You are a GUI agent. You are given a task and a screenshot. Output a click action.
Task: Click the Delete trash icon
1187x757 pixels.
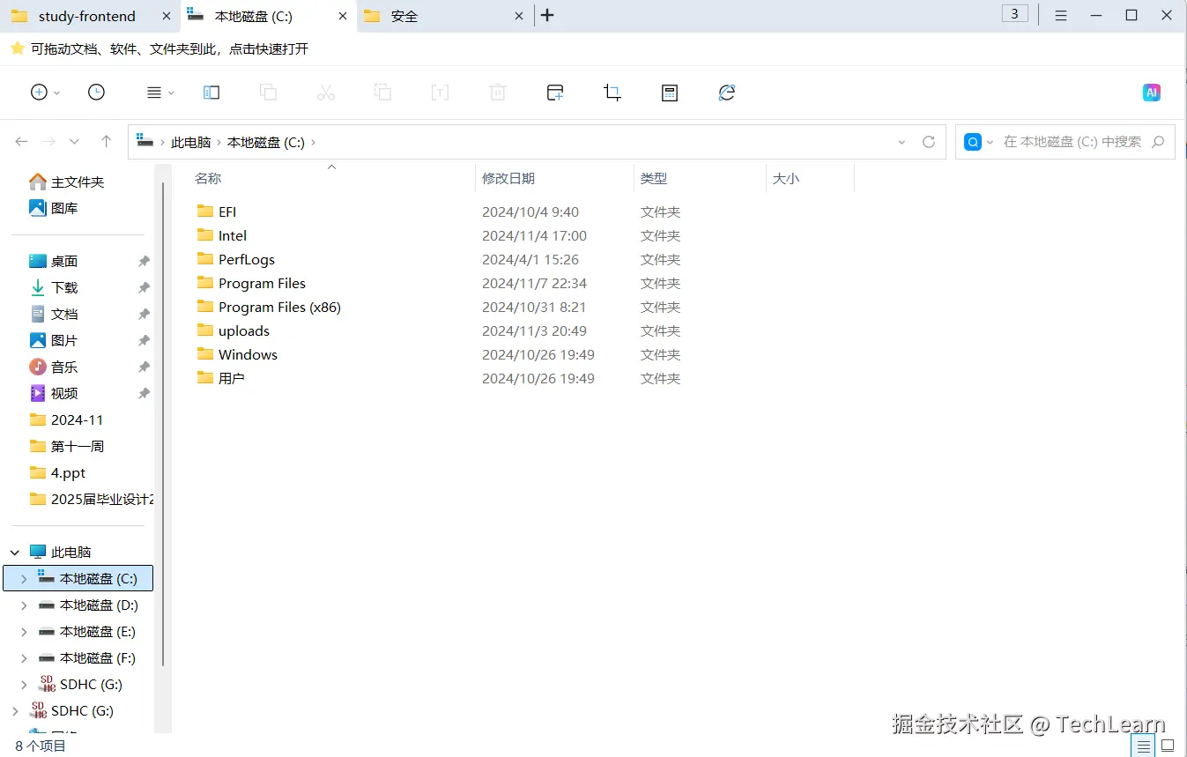pyautogui.click(x=498, y=93)
